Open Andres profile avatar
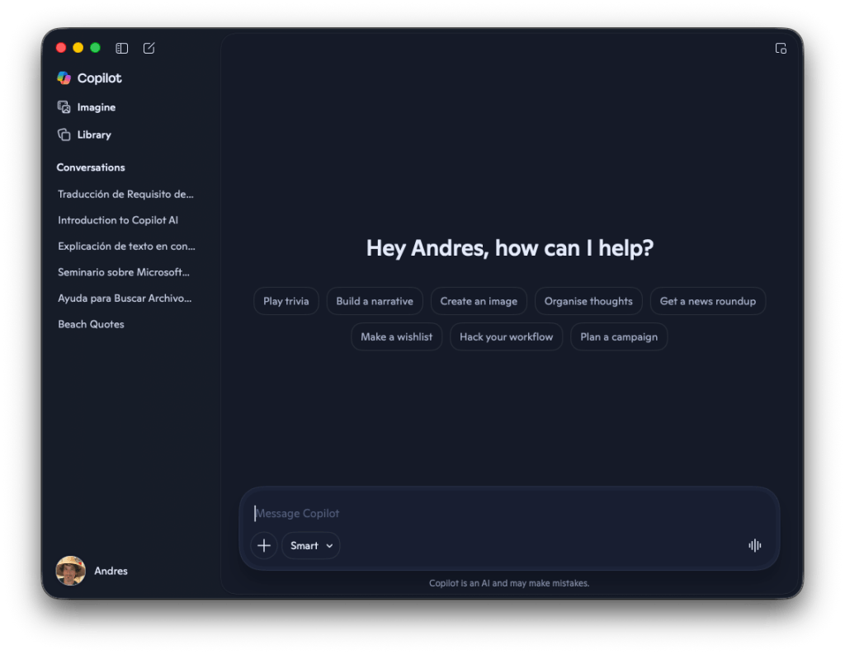The height and width of the screenshot is (654, 845). [71, 571]
